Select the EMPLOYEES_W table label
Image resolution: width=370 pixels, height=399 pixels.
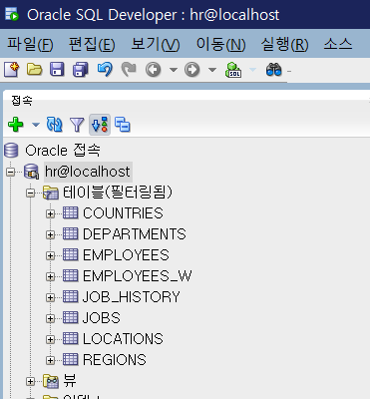(138, 276)
